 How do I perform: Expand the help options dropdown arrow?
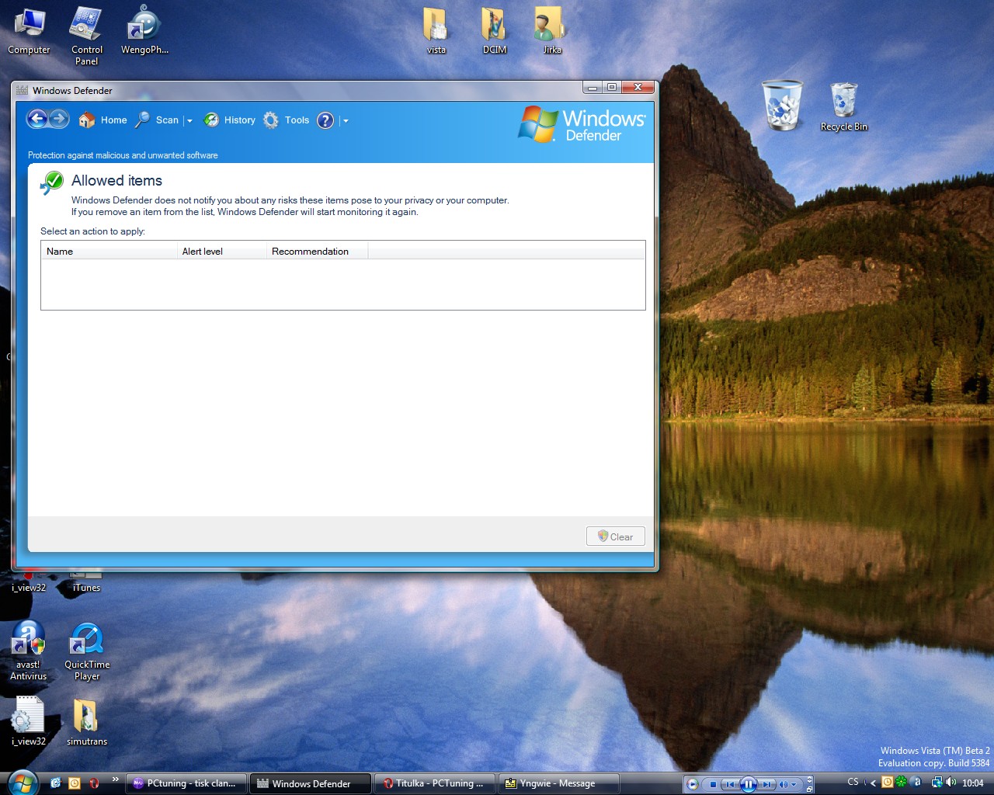tap(346, 121)
